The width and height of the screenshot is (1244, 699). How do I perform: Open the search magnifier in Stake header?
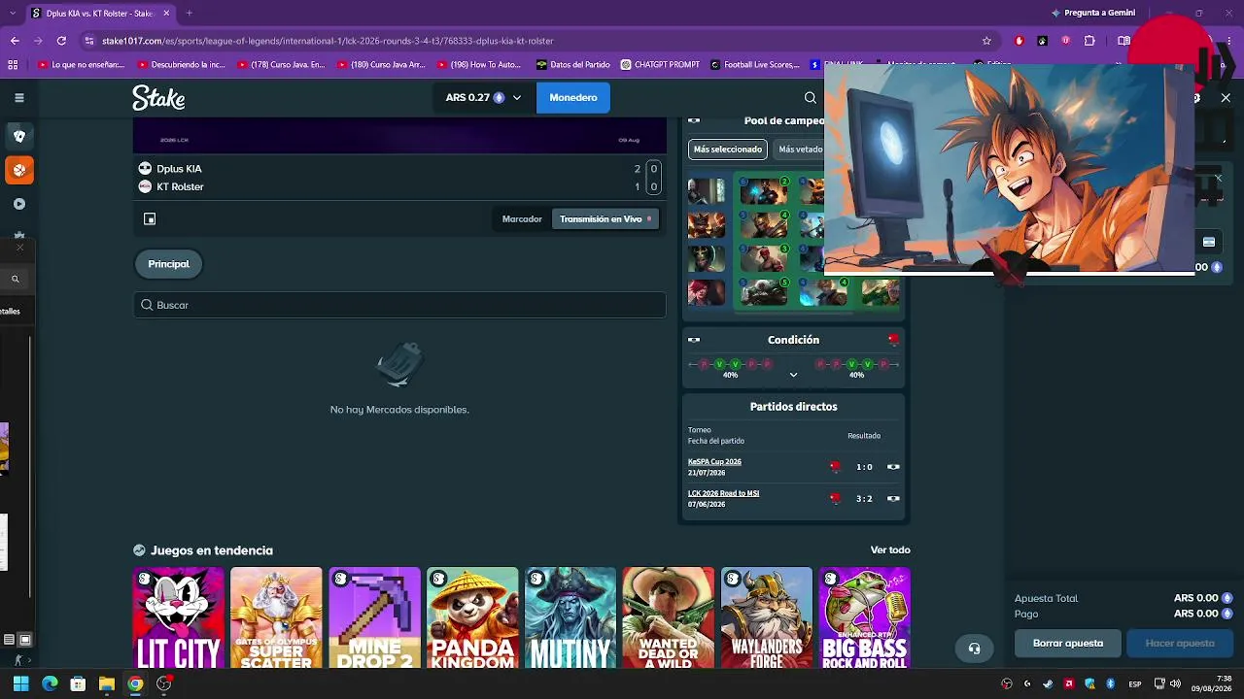810,97
